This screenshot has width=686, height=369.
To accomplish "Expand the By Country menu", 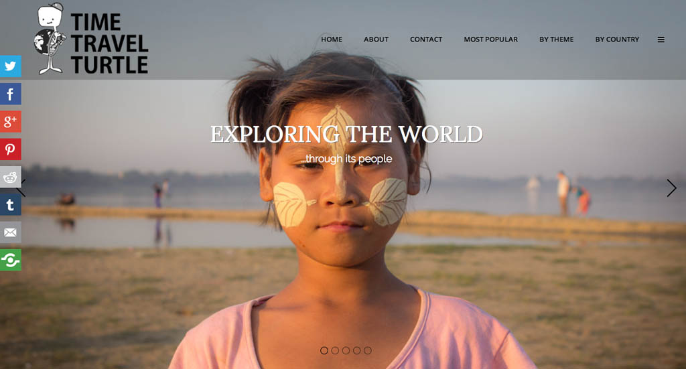I will pyautogui.click(x=617, y=40).
